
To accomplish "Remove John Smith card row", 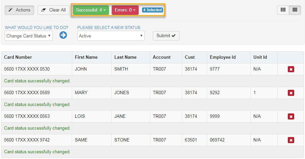I will (291, 69).
